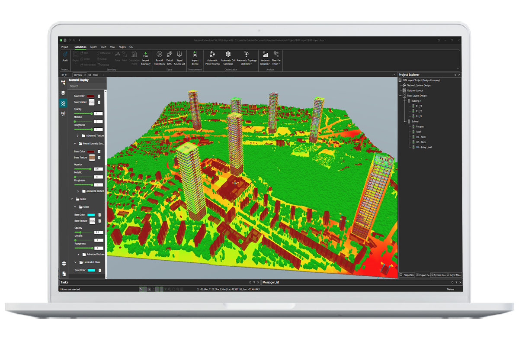This screenshot has height=339, width=519.
Task: Select the Automatic Cell Optimizer icon
Action: coord(228,55)
